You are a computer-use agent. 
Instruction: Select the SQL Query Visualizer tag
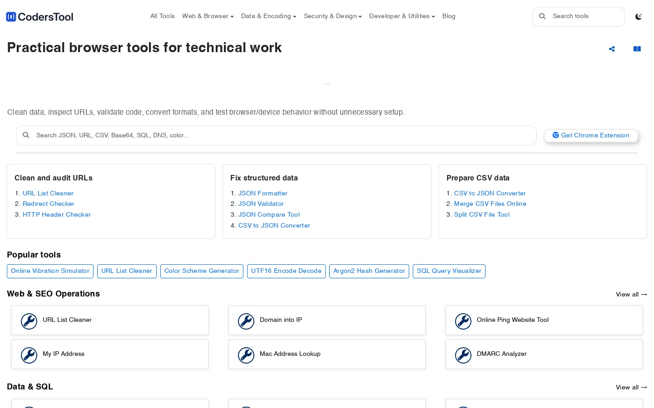[449, 271]
